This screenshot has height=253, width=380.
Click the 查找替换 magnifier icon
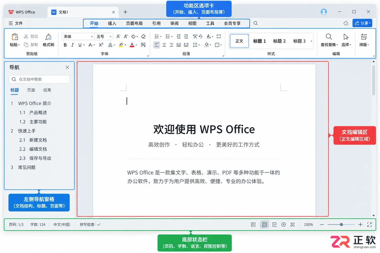329,37
